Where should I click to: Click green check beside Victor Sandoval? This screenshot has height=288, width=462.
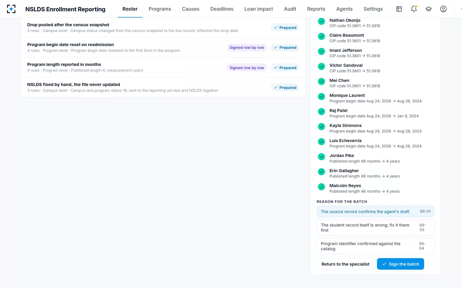pos(321,67)
